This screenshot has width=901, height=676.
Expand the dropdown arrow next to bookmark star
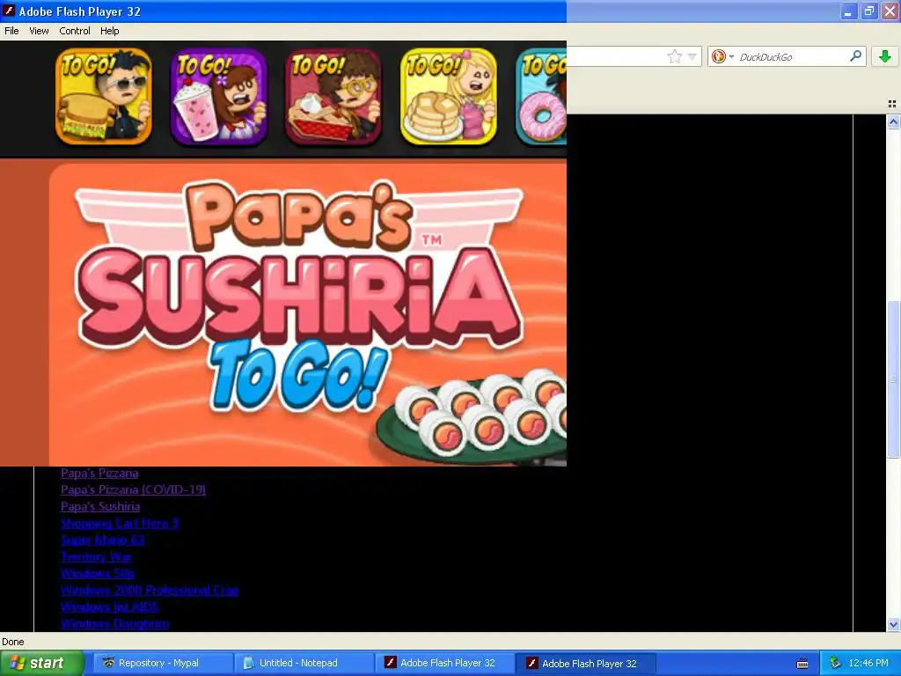pos(692,56)
